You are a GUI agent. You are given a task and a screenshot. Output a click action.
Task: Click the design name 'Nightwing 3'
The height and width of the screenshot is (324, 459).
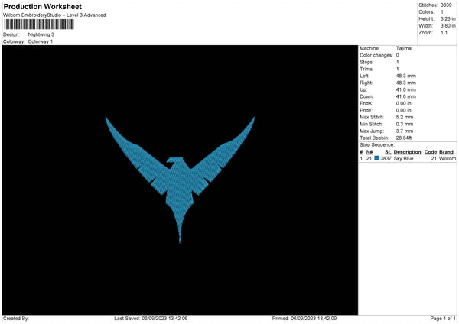[41, 34]
